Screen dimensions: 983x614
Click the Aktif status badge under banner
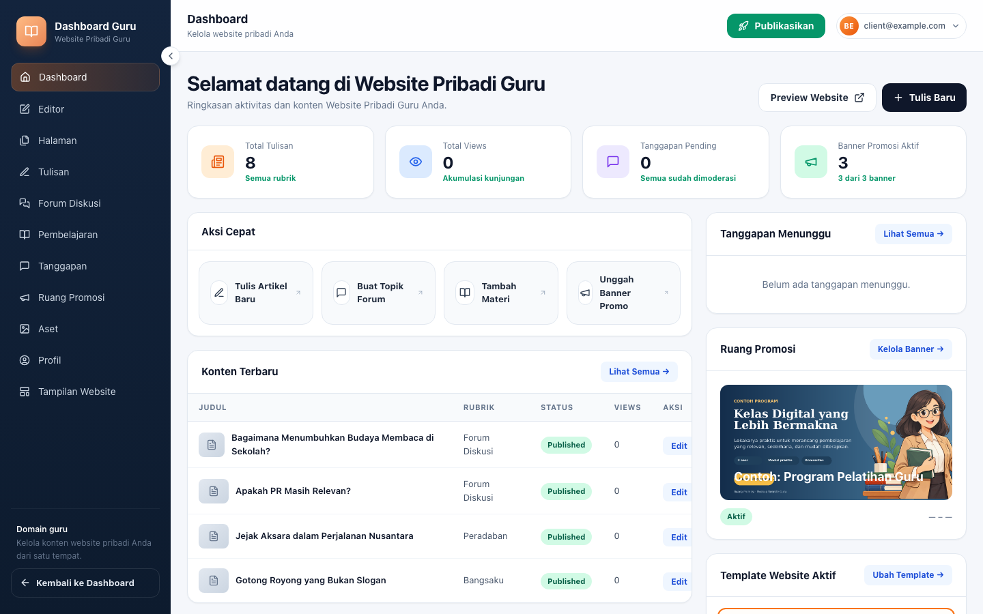736,516
